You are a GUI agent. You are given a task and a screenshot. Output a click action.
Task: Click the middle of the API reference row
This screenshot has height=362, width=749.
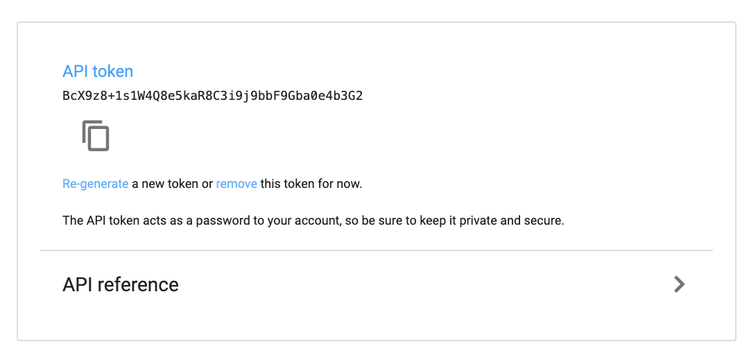tap(376, 284)
